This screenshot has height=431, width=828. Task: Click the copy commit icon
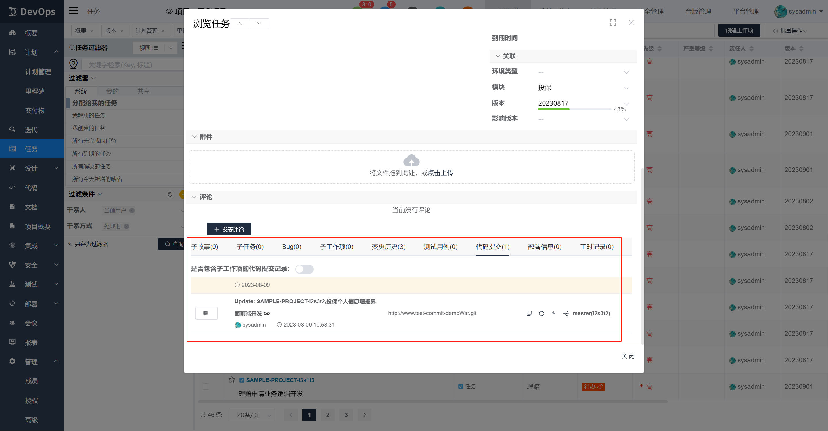click(529, 313)
